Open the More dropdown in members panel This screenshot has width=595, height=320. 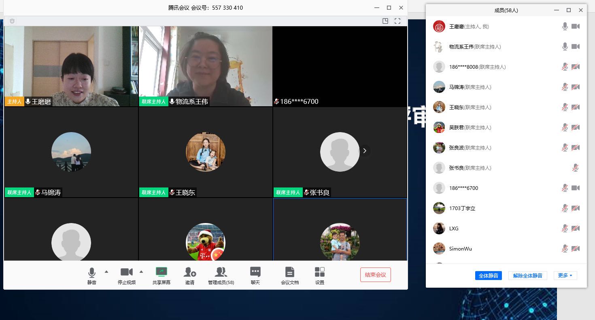point(565,276)
